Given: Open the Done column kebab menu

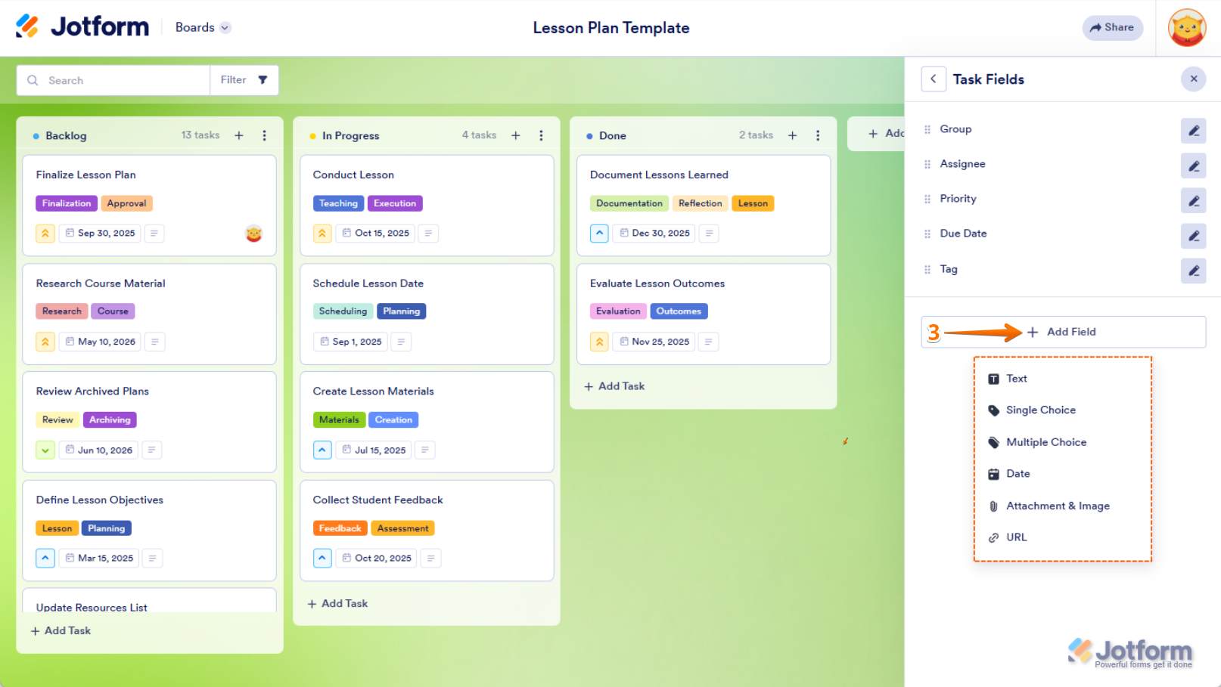Looking at the screenshot, I should pyautogui.click(x=818, y=135).
